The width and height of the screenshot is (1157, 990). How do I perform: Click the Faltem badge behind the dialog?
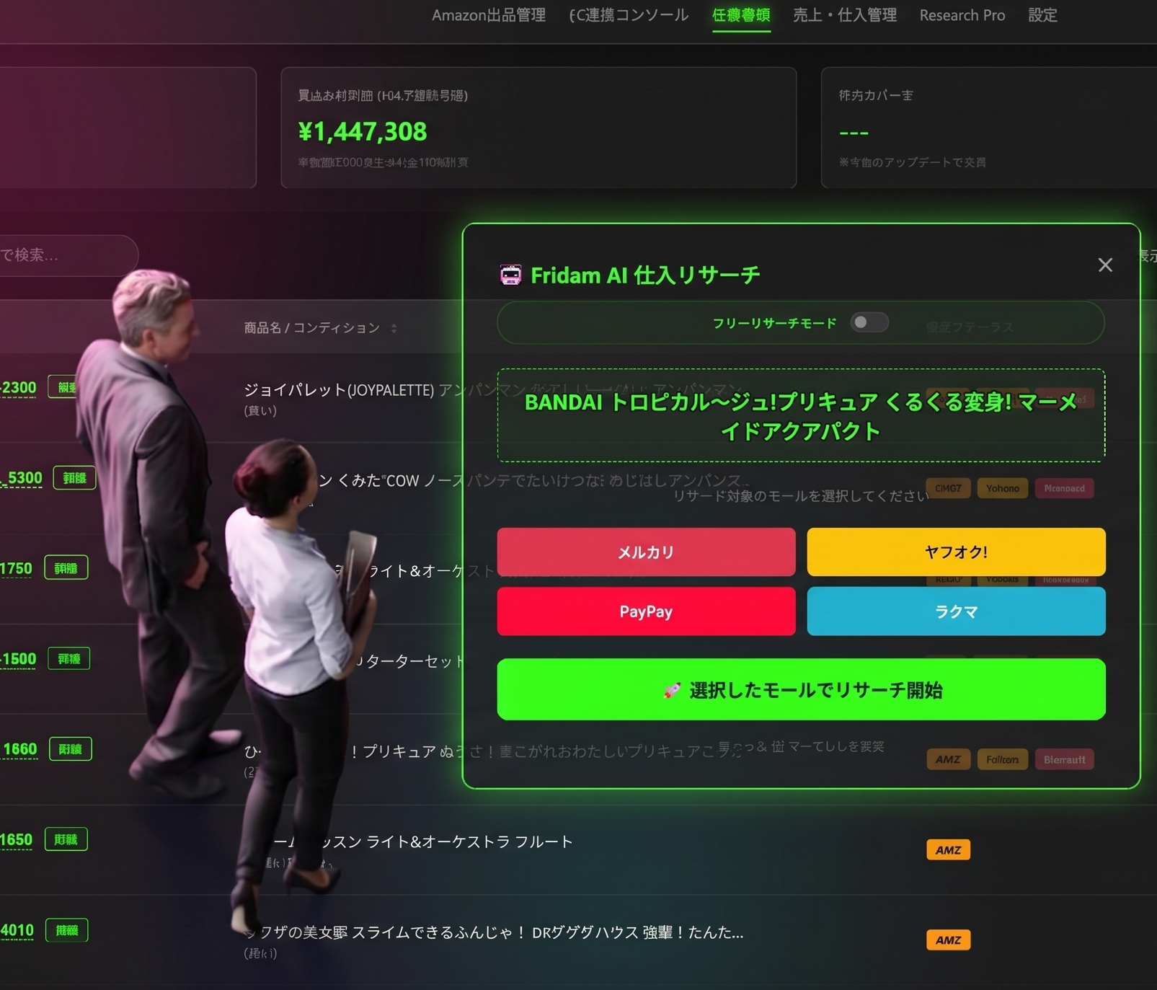[1002, 759]
